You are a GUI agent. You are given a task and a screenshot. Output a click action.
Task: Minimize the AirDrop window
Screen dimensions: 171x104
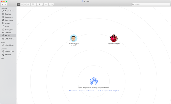(4, 1)
